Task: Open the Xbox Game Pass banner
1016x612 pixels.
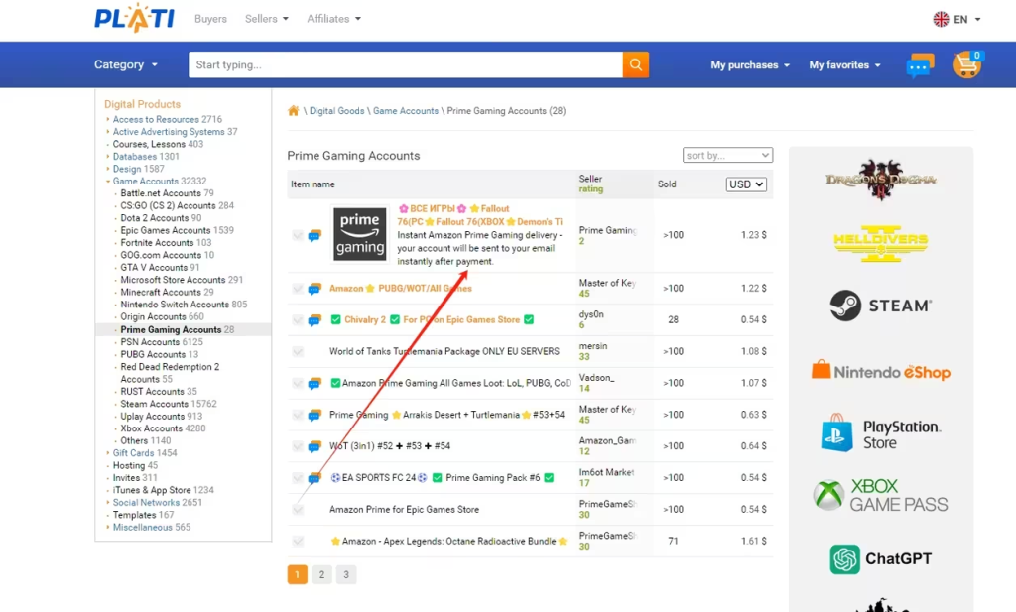Action: pos(881,495)
